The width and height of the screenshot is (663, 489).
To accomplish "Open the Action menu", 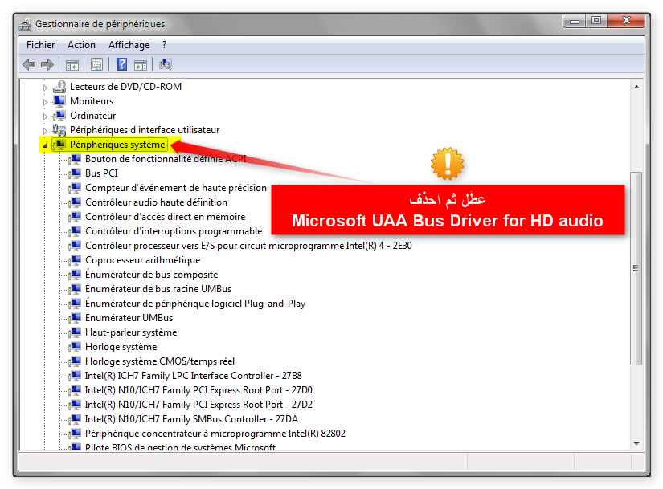I will [x=81, y=45].
